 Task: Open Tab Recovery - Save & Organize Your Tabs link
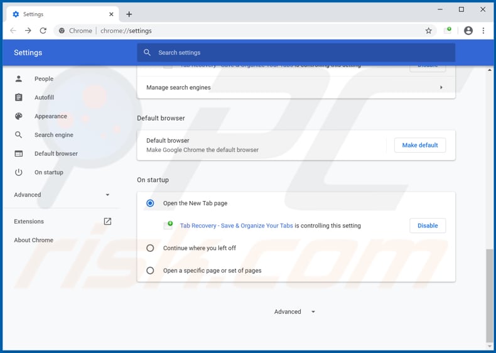click(236, 225)
